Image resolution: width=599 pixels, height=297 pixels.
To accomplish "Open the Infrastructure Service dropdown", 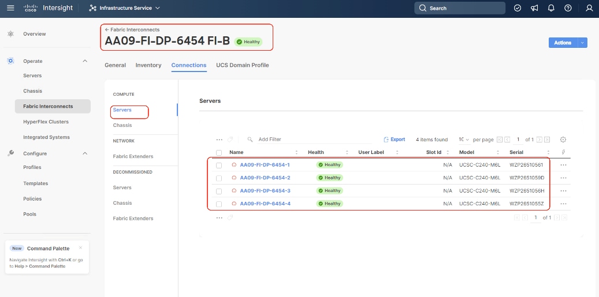I will point(125,8).
